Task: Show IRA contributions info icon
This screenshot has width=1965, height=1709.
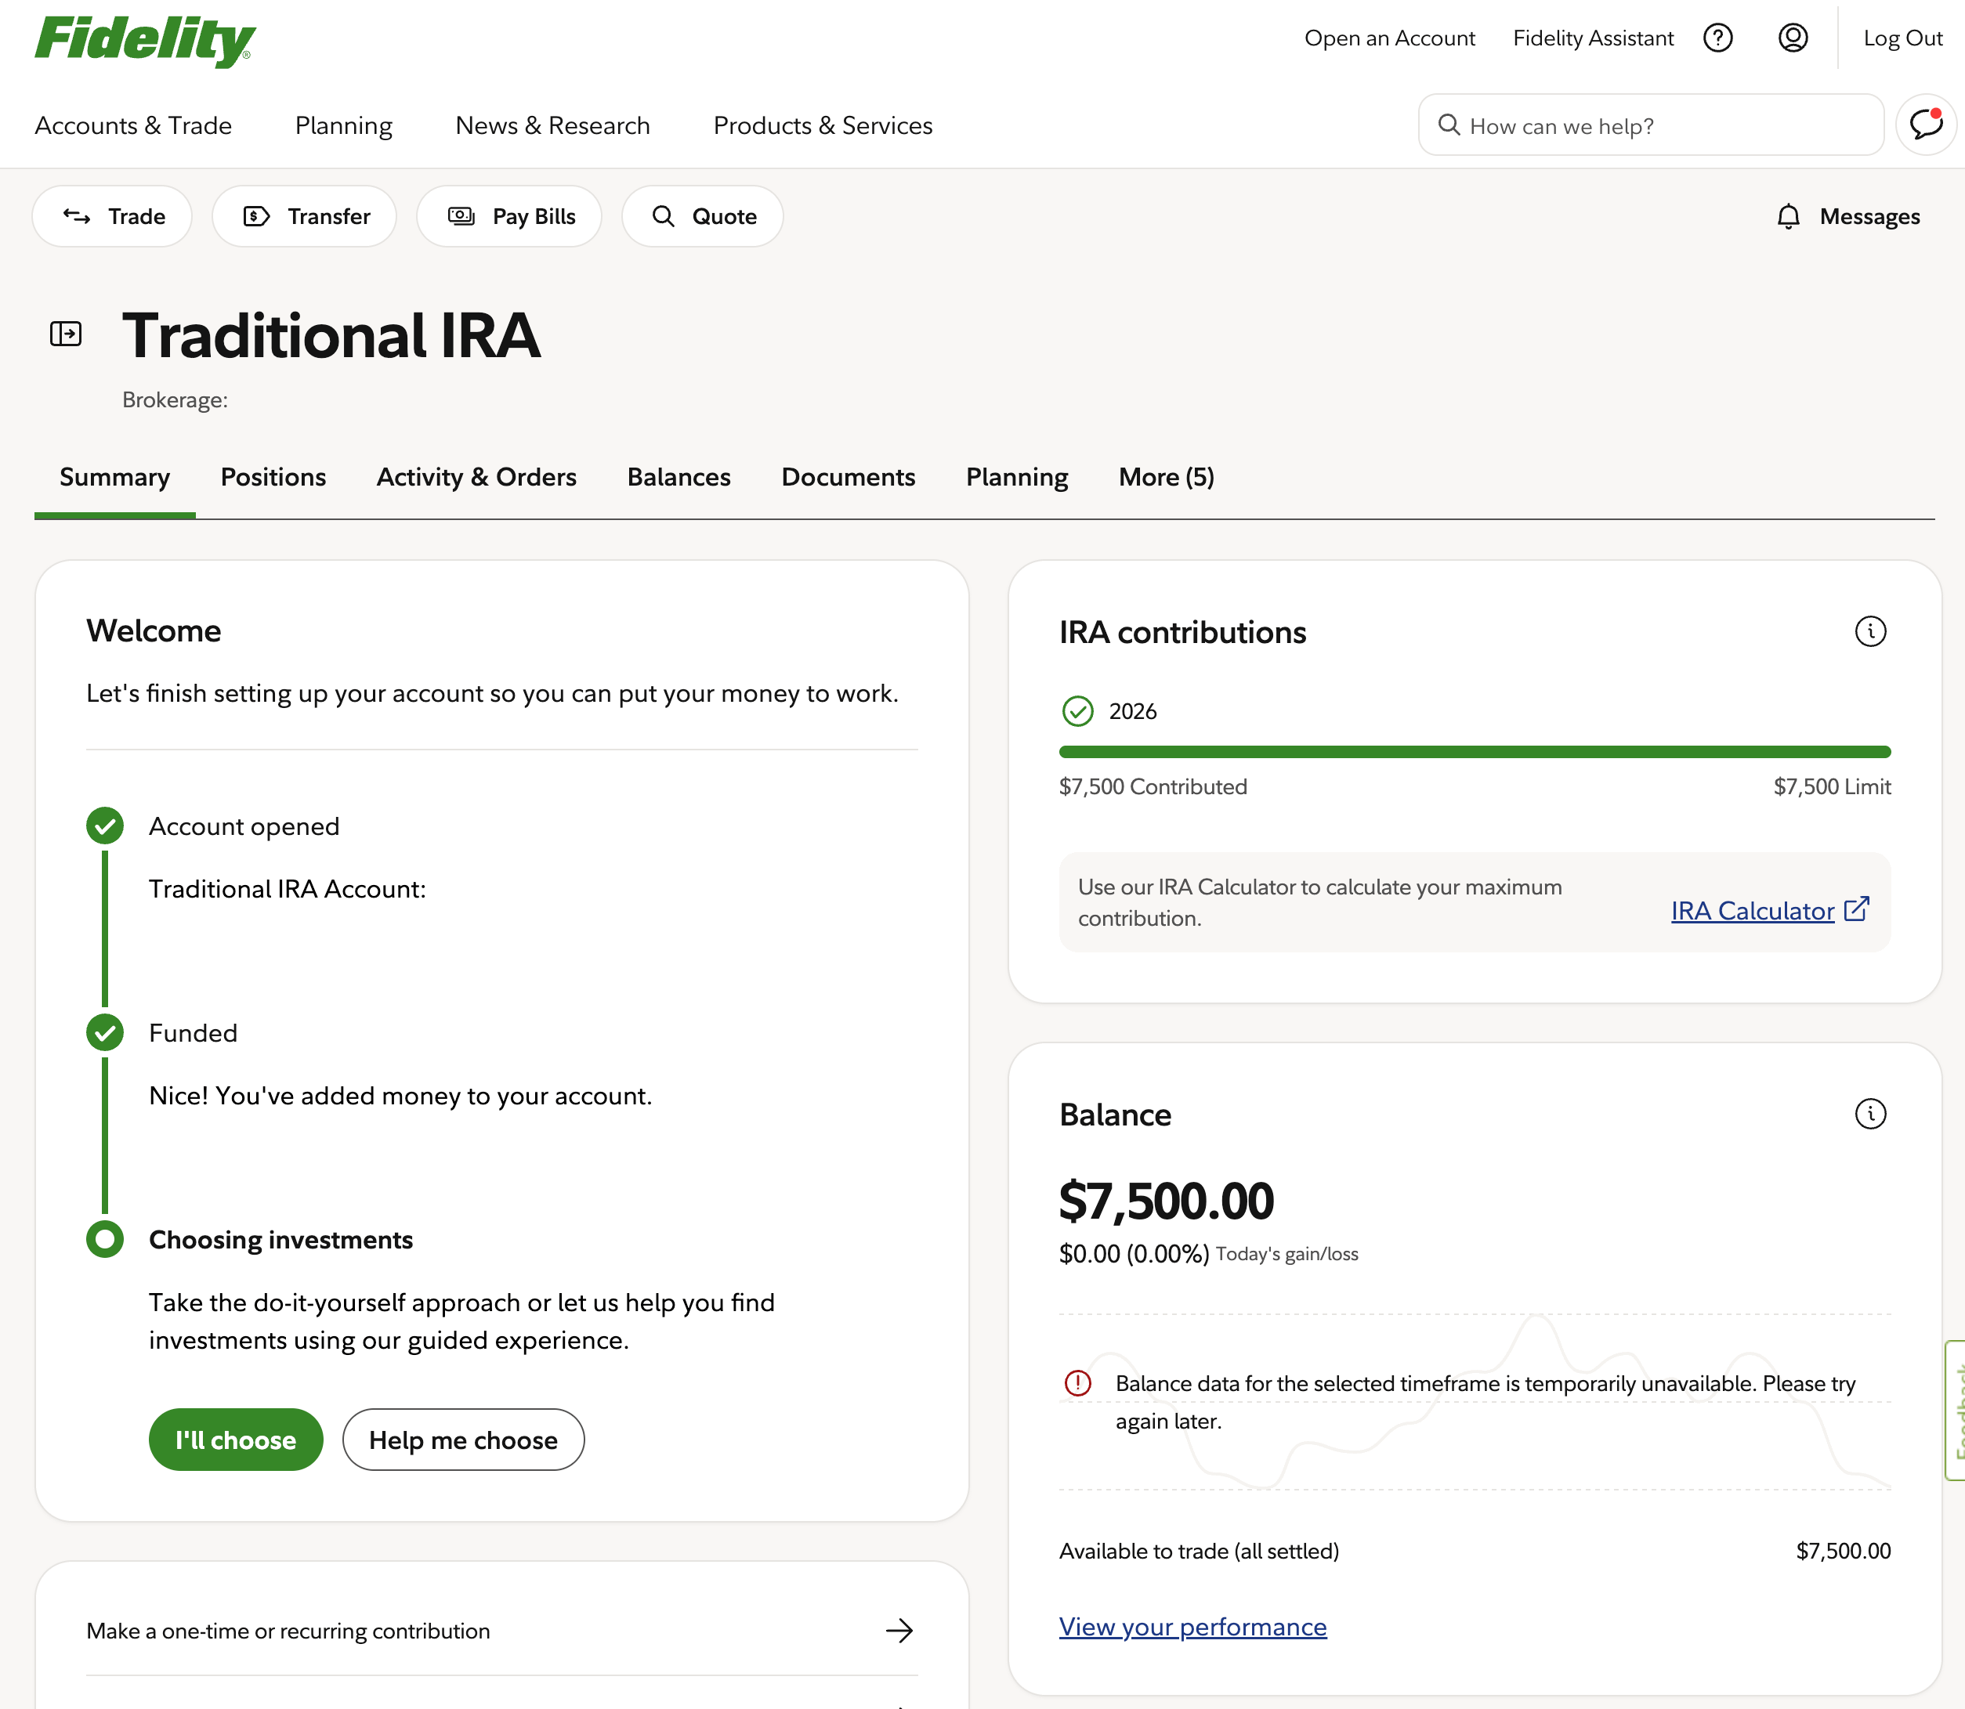Action: point(1870,631)
